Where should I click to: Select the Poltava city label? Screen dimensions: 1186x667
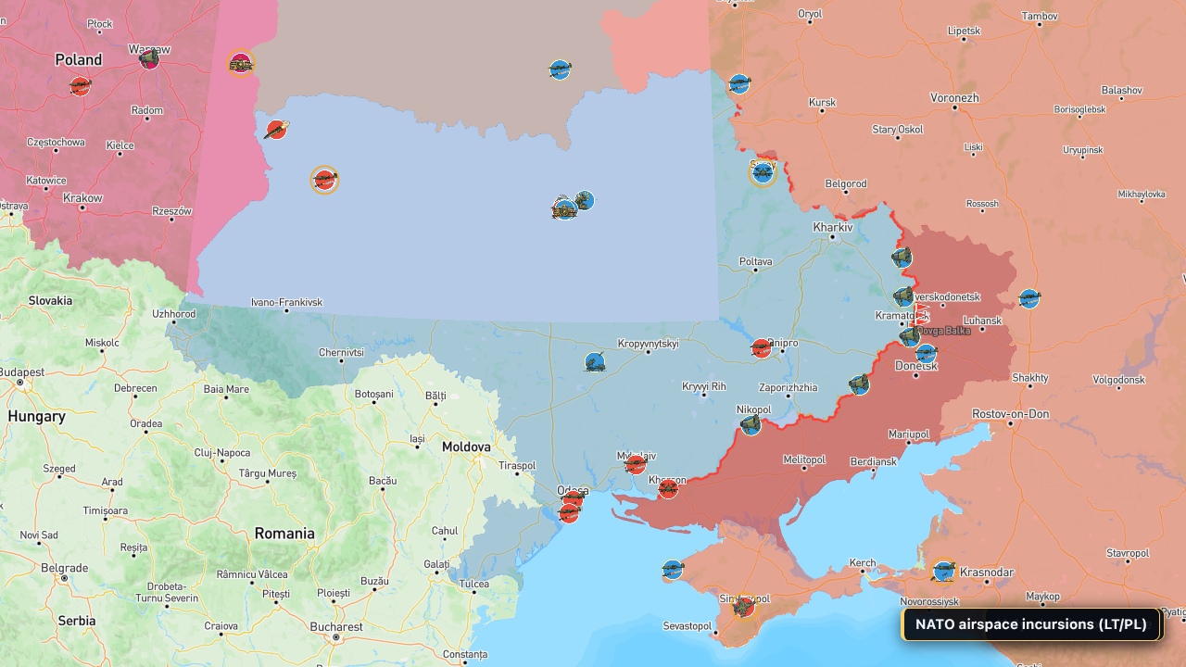point(755,262)
